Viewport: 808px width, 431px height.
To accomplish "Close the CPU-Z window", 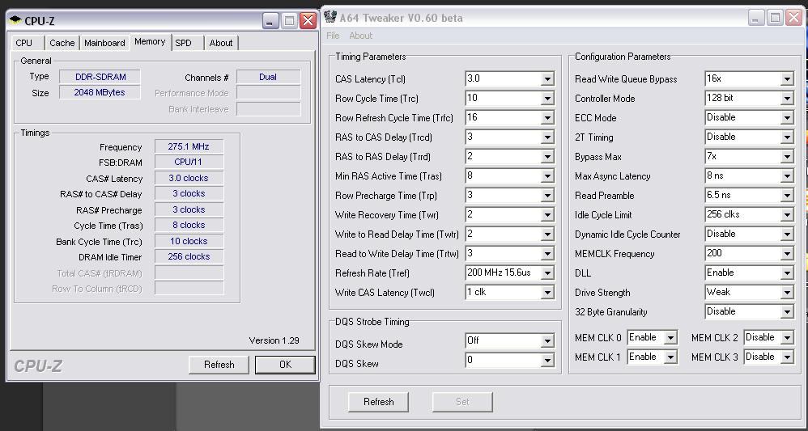I will coord(308,20).
